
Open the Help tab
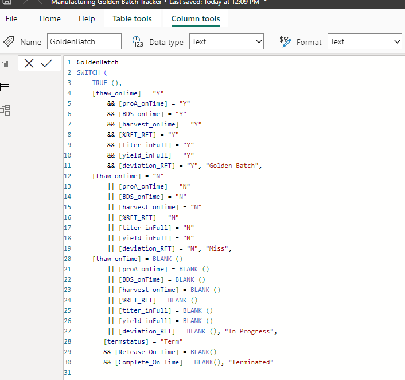click(87, 18)
